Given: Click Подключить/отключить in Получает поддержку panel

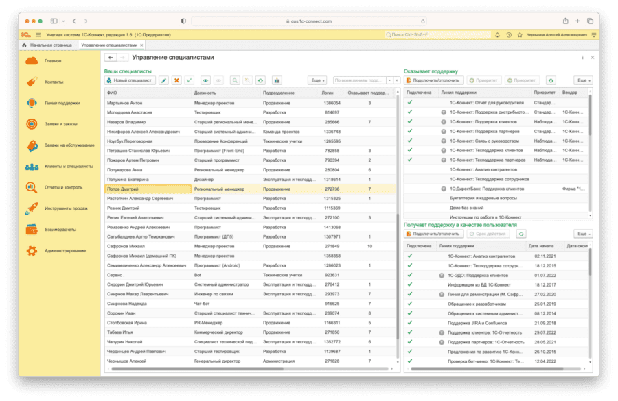Looking at the screenshot, I should coord(433,234).
